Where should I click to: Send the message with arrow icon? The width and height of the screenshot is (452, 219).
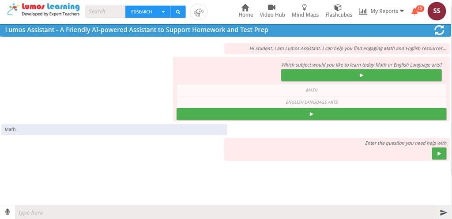[443, 213]
